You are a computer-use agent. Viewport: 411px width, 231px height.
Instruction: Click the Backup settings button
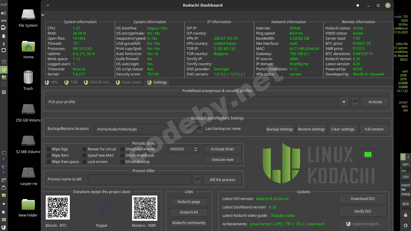click(x=280, y=129)
